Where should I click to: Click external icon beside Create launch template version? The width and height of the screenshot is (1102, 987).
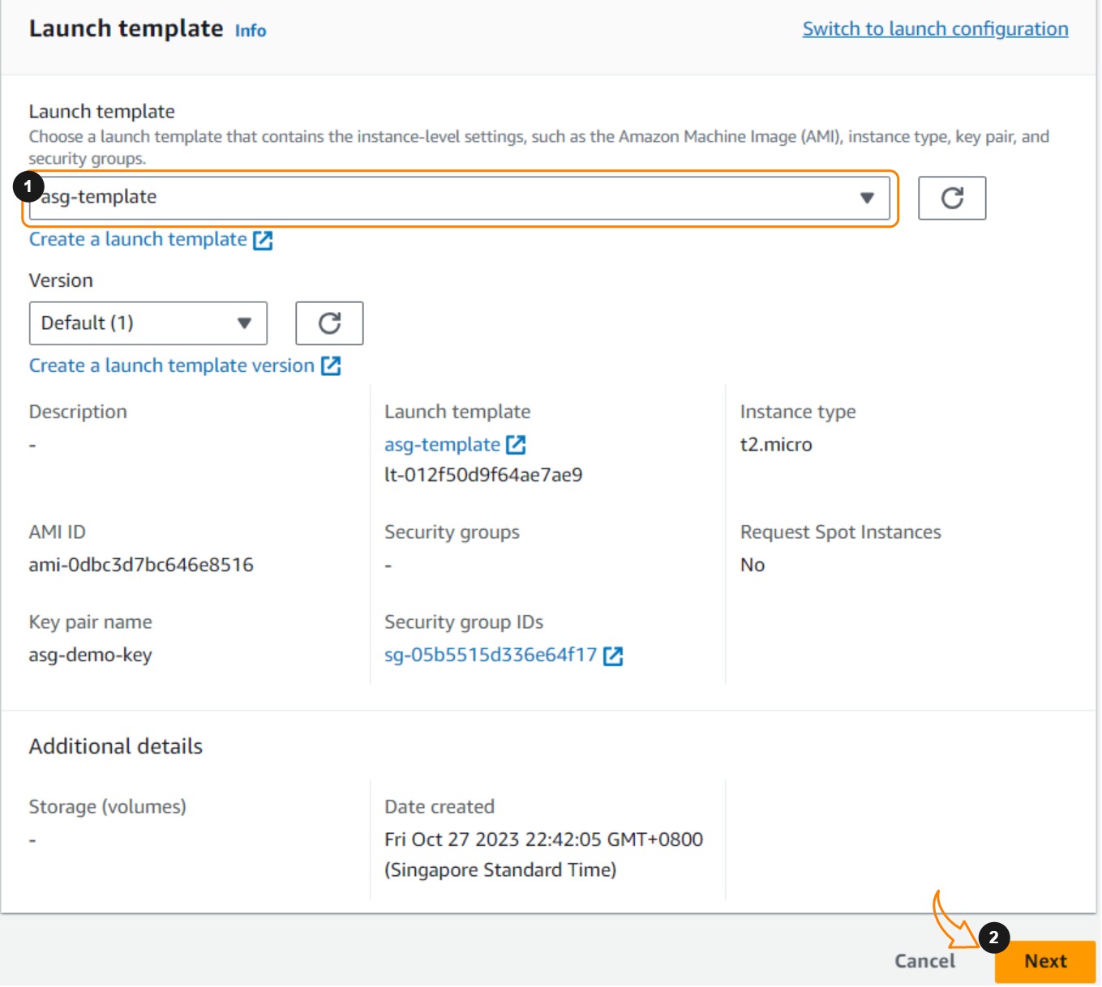click(331, 366)
